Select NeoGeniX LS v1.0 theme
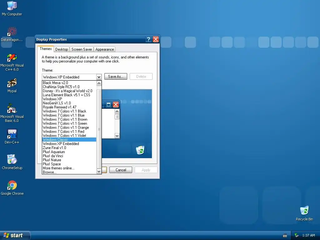Screen dimensions: 320x240 tap(69, 103)
